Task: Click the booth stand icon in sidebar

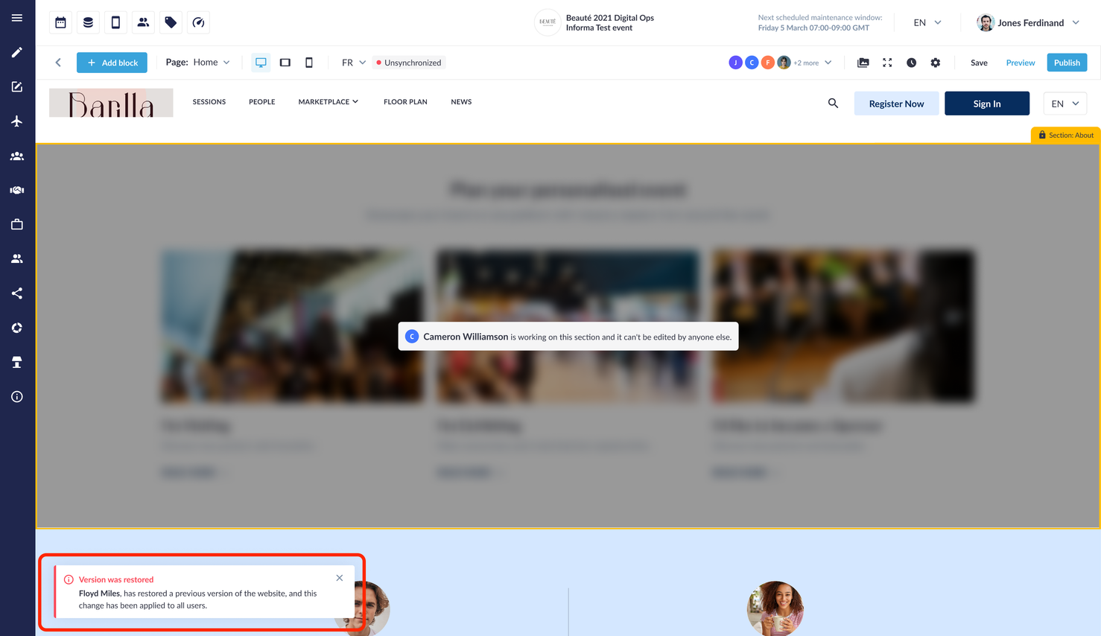Action: coord(17,363)
